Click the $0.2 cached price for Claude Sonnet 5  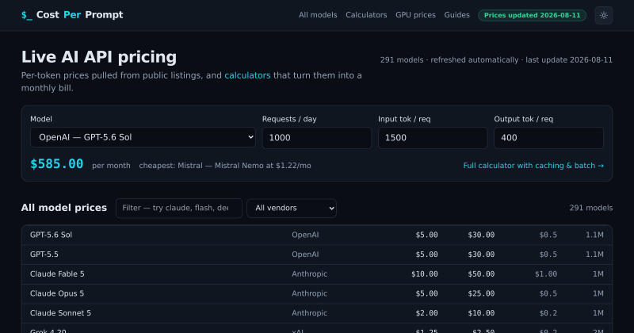(548, 313)
